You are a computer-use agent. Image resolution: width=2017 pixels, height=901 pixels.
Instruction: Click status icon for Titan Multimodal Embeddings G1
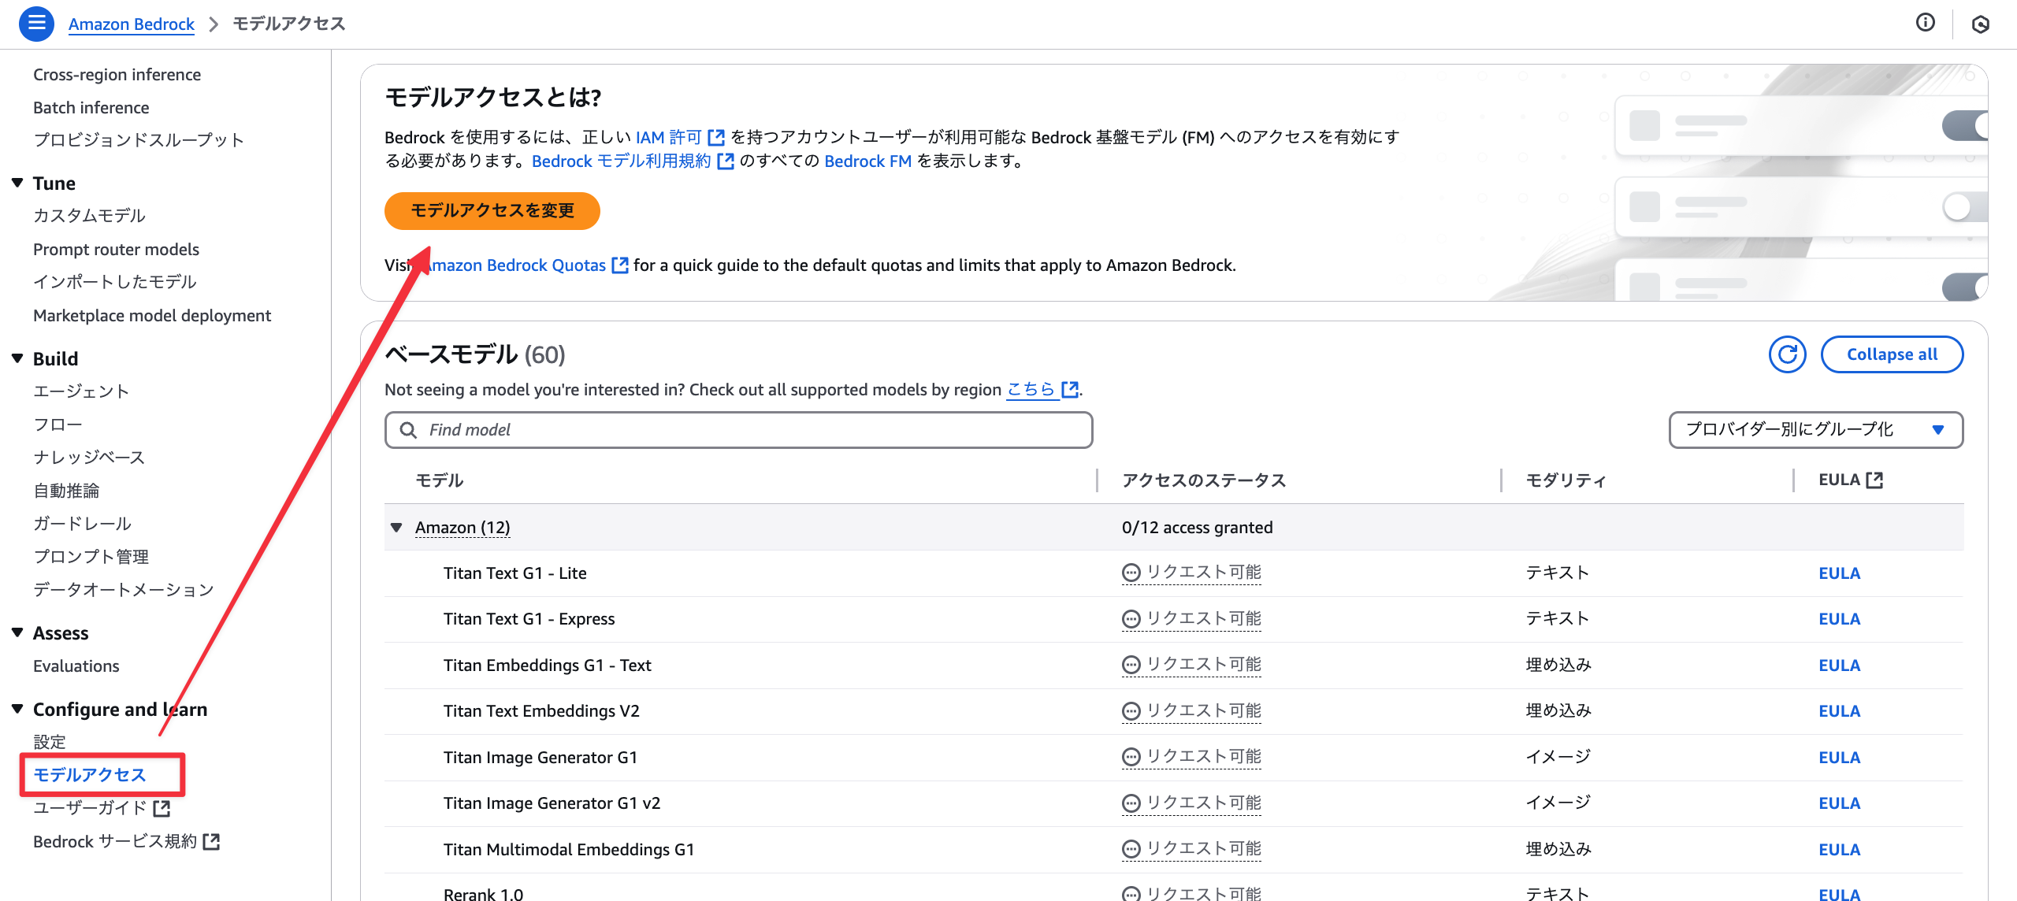tap(1131, 849)
